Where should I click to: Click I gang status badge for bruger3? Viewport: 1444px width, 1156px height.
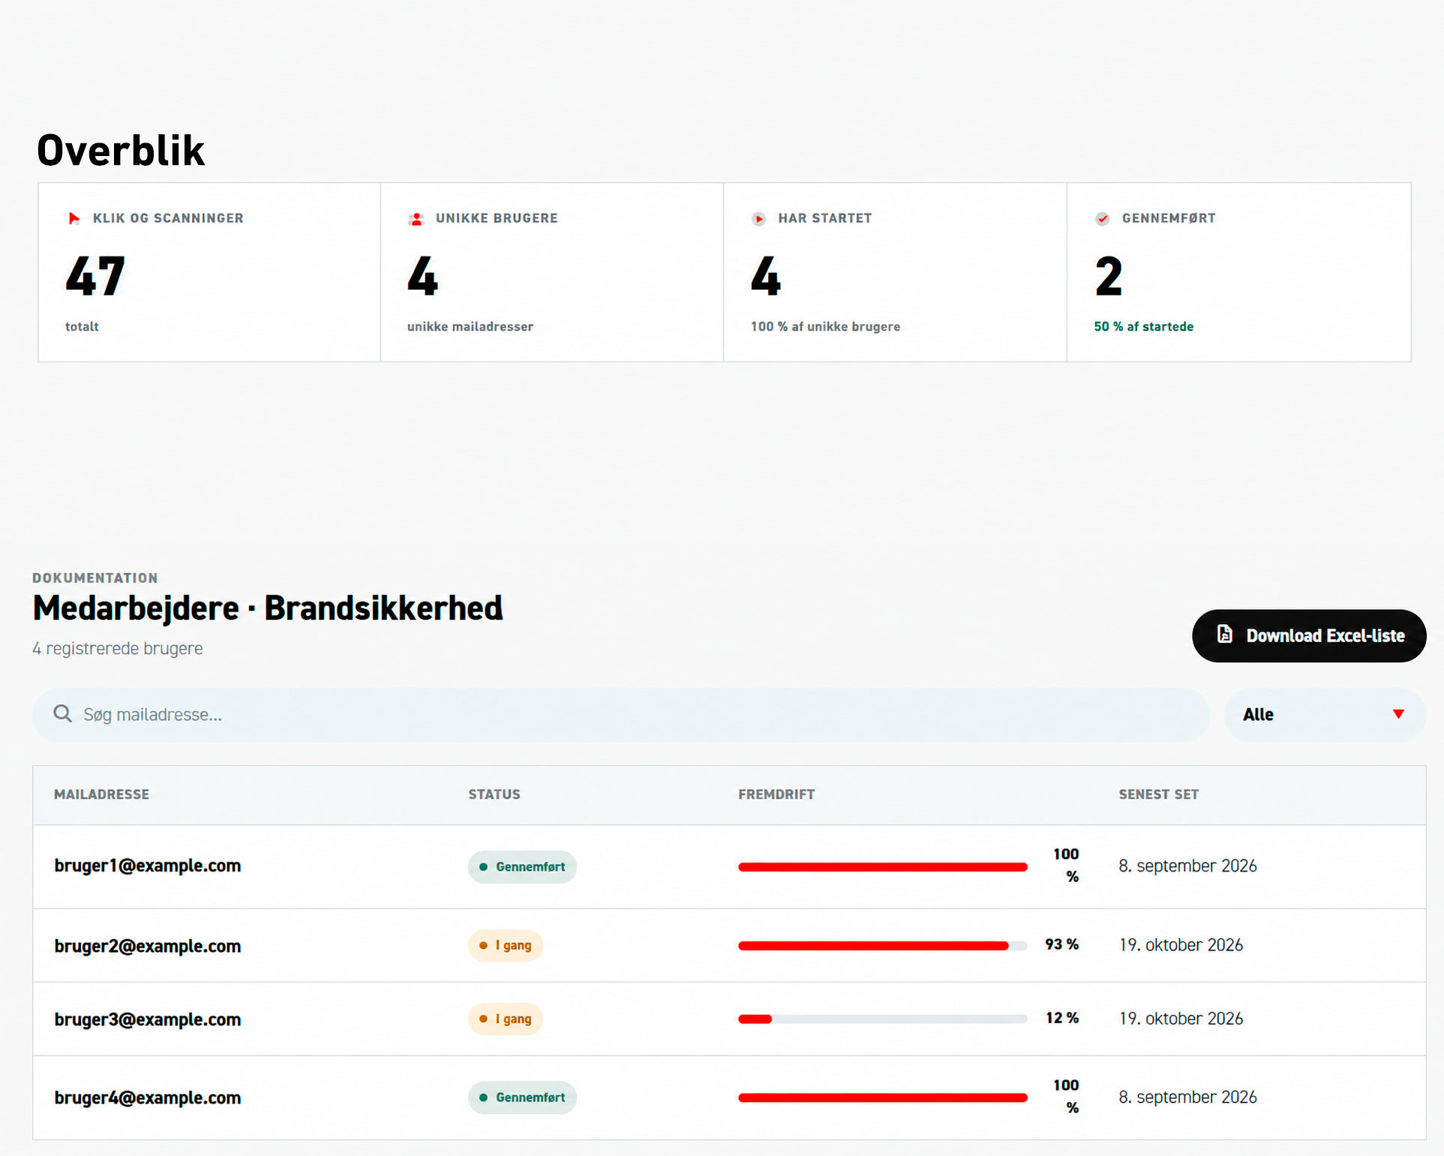[x=506, y=1019]
